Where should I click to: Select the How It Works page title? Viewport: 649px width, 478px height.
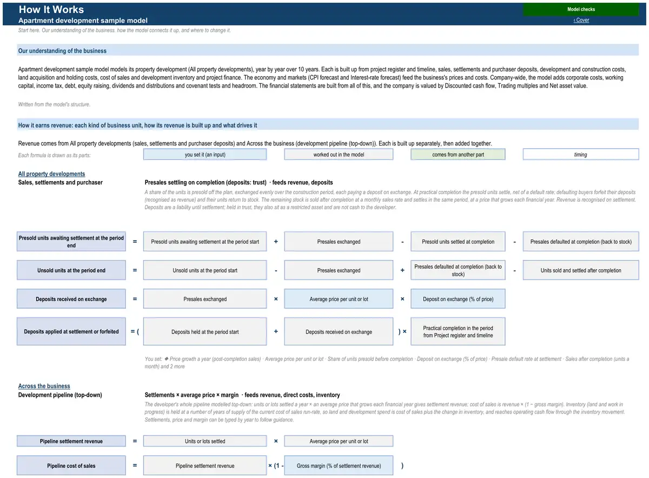pyautogui.click(x=51, y=9)
